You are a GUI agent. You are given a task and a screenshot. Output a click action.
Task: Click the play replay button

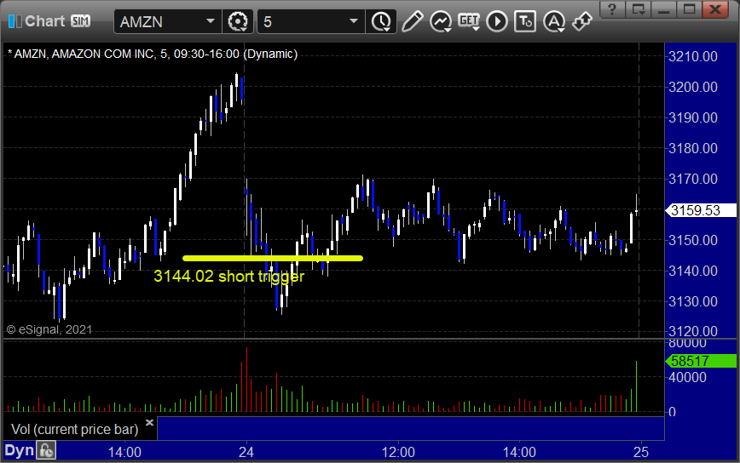pos(497,21)
